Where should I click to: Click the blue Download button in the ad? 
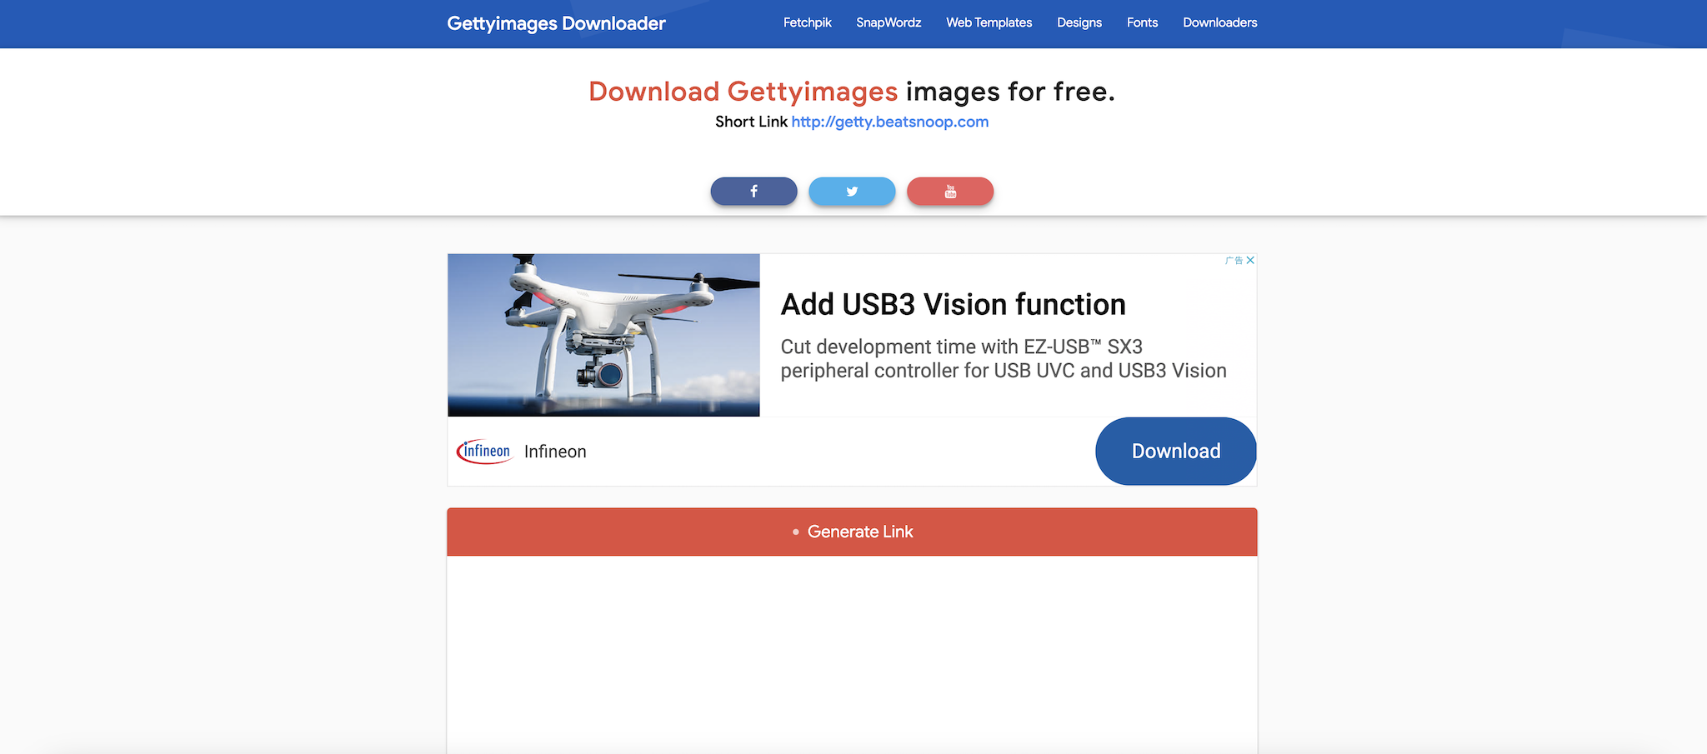click(1175, 451)
